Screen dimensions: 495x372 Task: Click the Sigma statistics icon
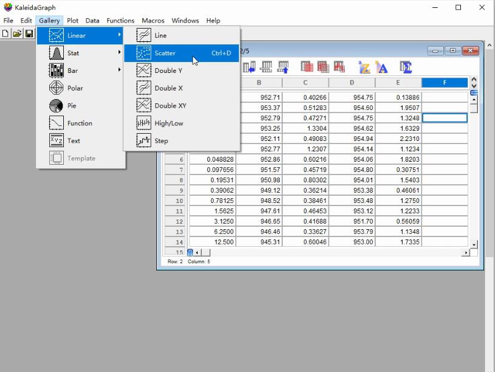(406, 67)
